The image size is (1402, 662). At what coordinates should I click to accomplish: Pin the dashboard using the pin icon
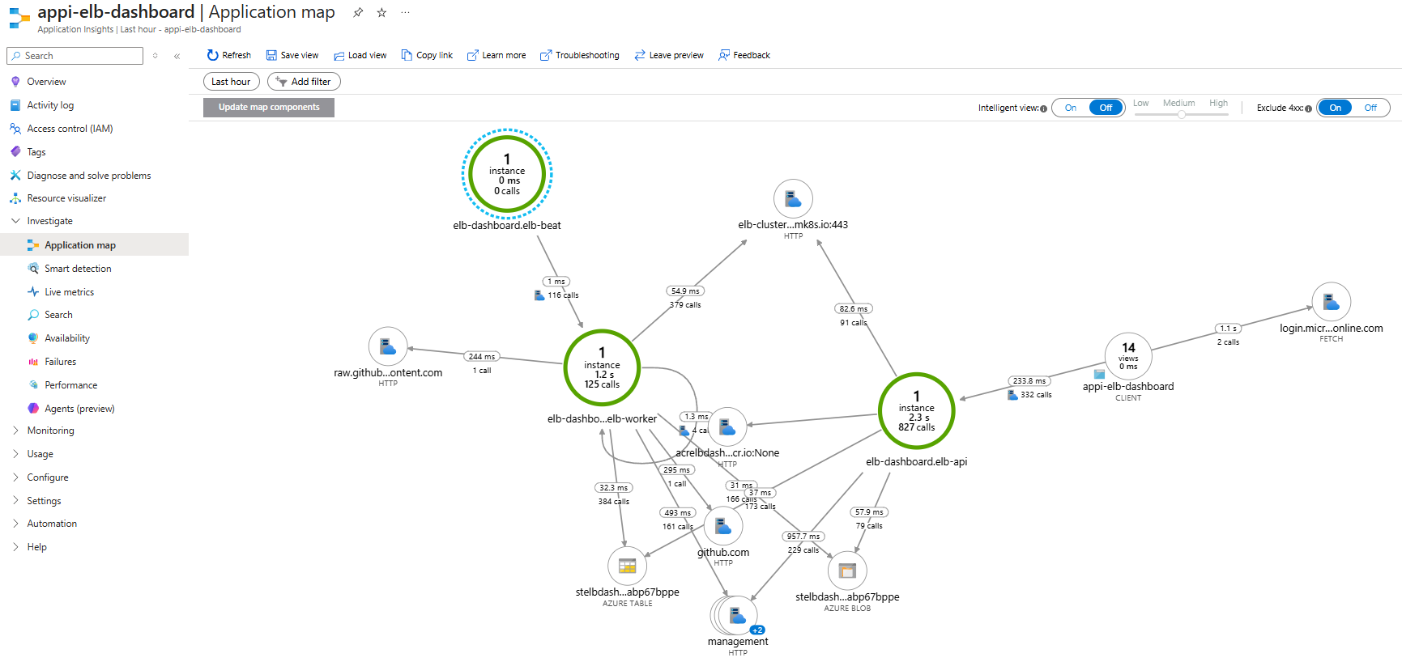point(358,12)
